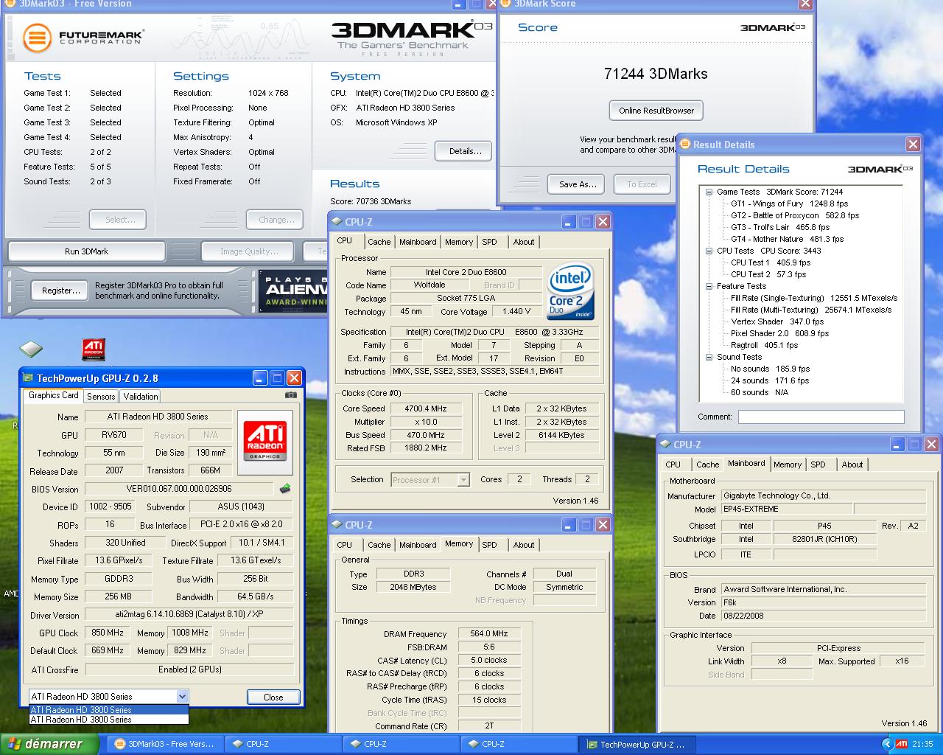
Task: Click the Alienware award banner
Action: click(293, 291)
